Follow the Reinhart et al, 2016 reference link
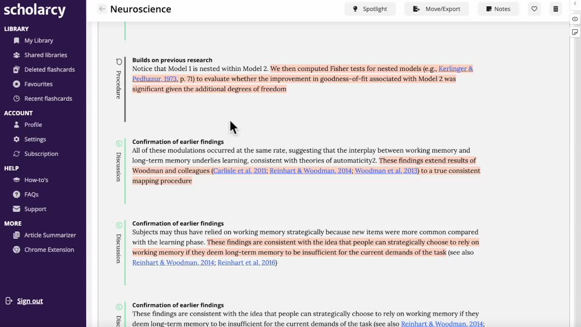 tap(246, 263)
